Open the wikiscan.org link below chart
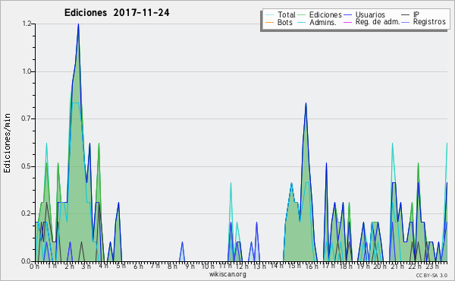455x281 pixels. point(227,274)
